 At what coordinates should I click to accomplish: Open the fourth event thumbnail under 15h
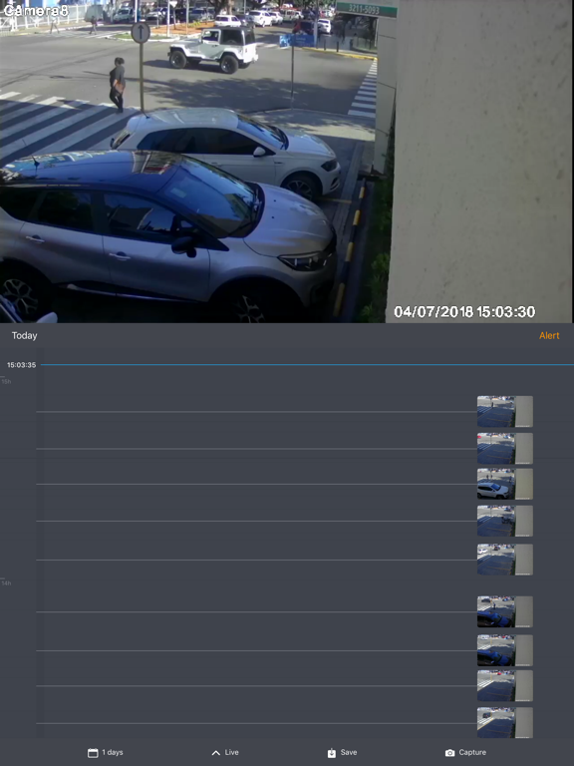(504, 522)
